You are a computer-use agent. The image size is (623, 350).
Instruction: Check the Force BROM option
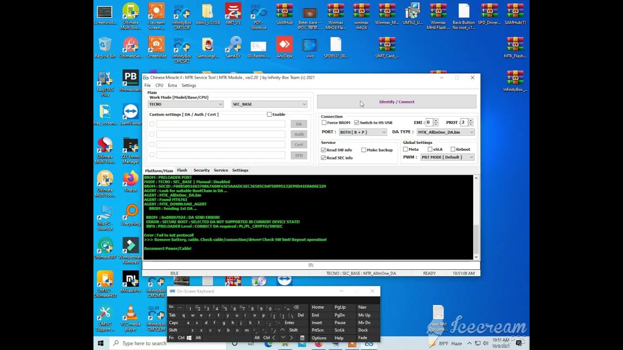324,122
